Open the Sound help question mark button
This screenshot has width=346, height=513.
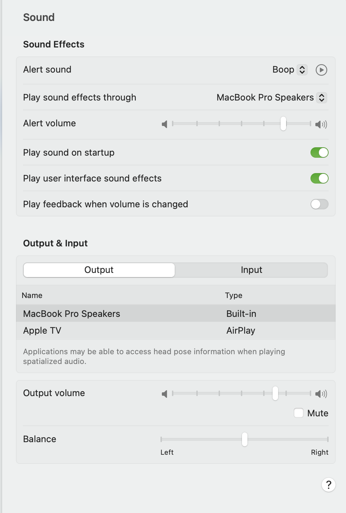click(328, 485)
